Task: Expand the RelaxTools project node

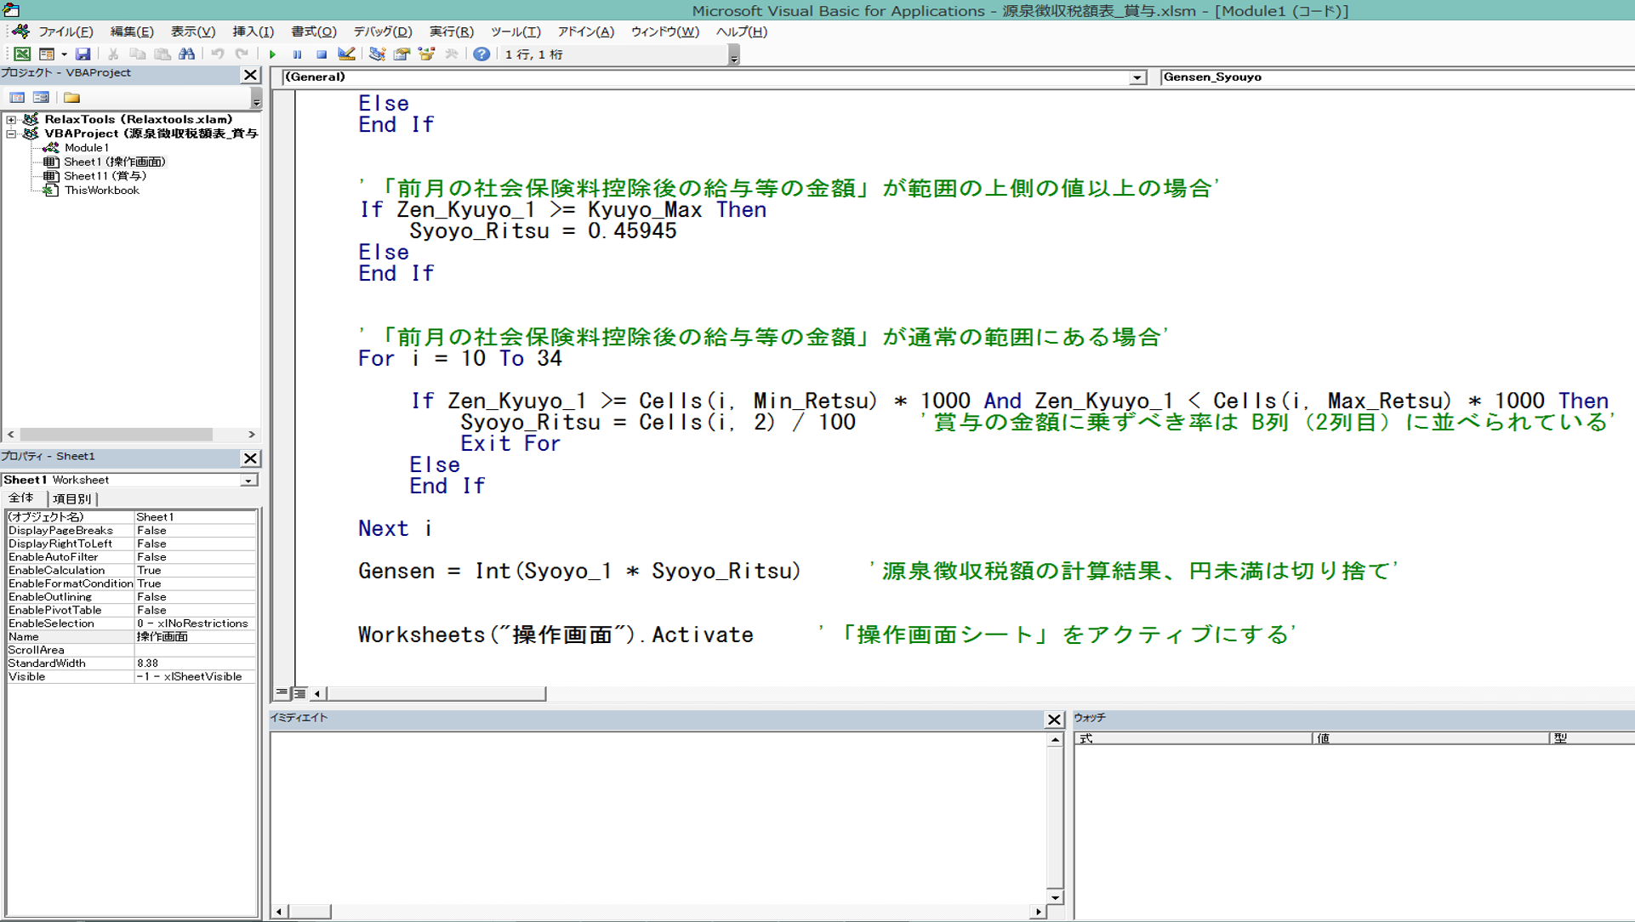Action: [x=11, y=120]
